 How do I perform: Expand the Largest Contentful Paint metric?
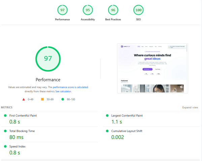click(151, 119)
